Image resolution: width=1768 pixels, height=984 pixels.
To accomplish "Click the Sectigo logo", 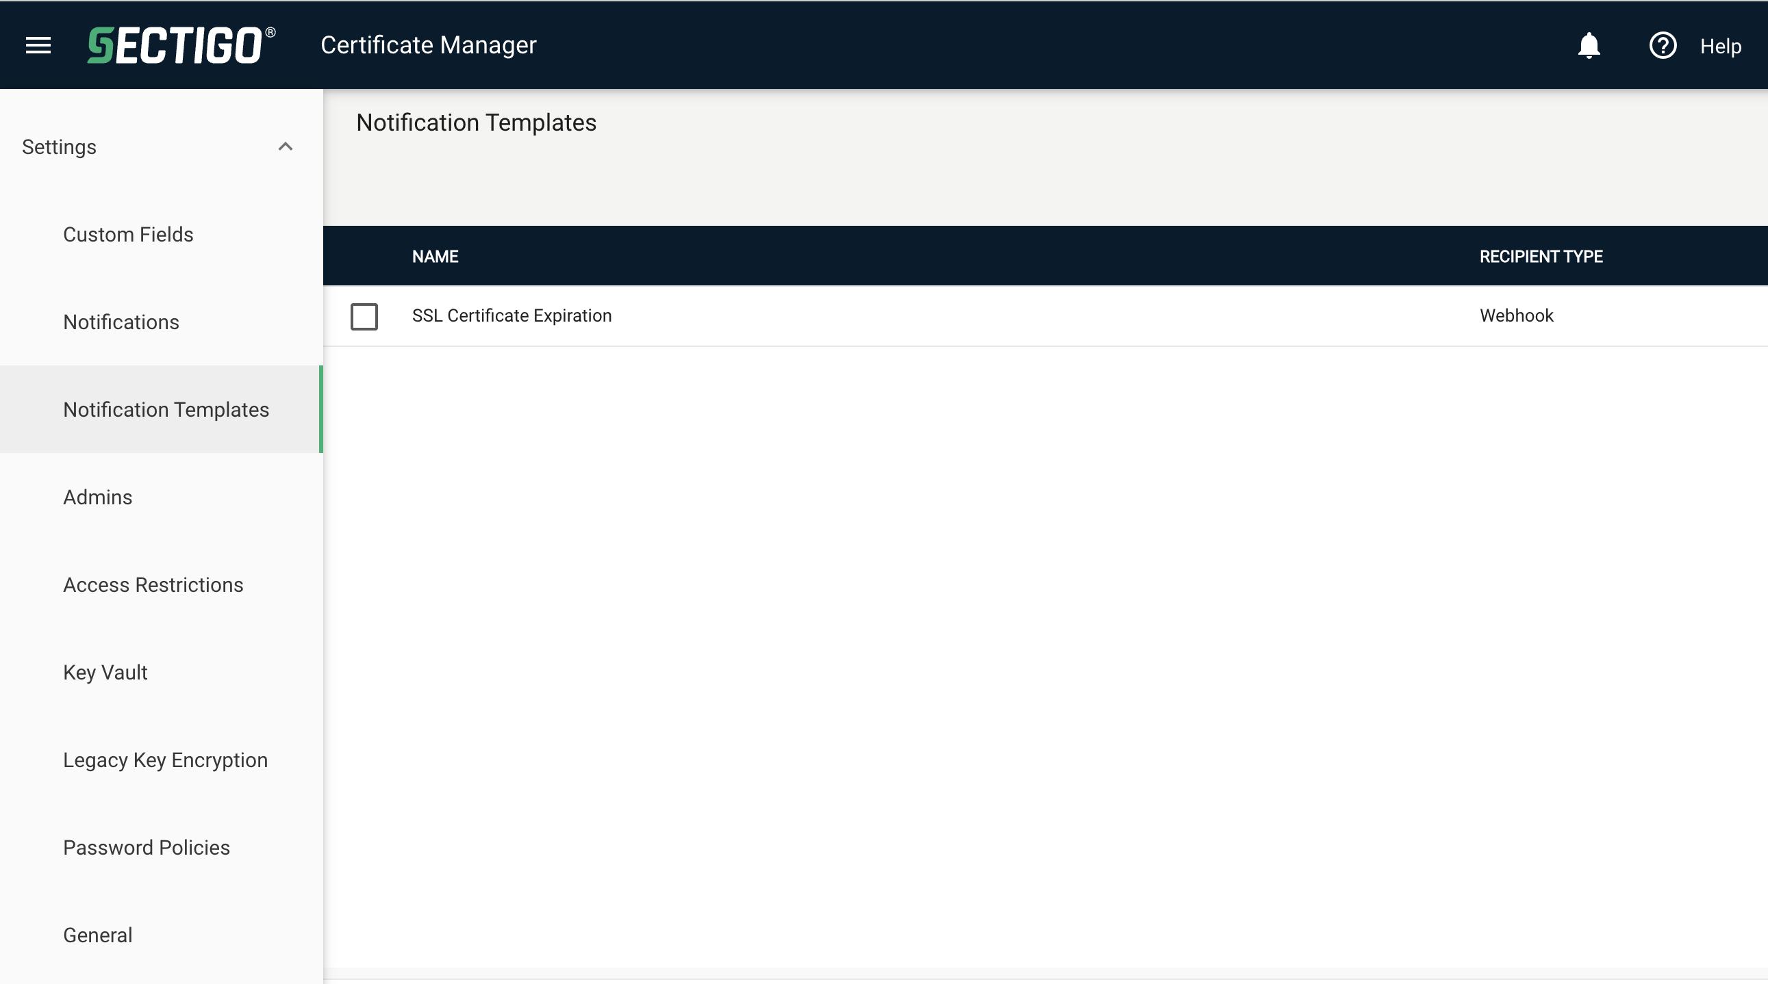I will point(182,45).
